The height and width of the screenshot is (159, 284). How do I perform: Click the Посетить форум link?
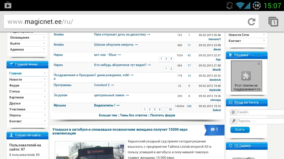pyautogui.click(x=163, y=115)
